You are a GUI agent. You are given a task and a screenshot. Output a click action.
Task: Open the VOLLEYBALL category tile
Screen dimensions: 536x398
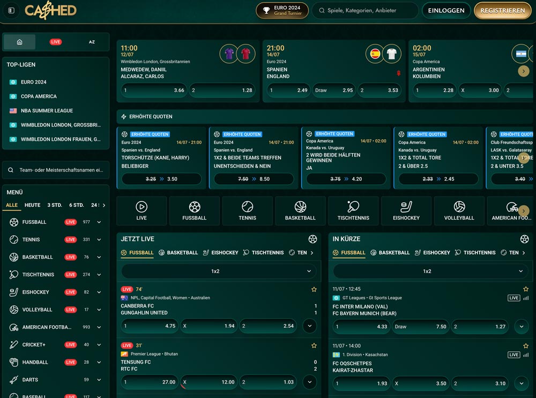tap(459, 211)
